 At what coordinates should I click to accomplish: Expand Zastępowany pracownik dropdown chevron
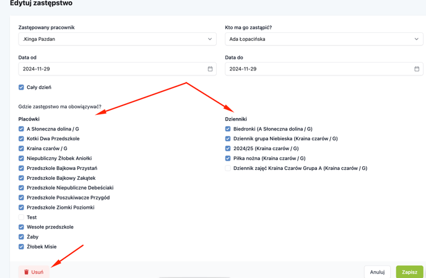(210, 39)
